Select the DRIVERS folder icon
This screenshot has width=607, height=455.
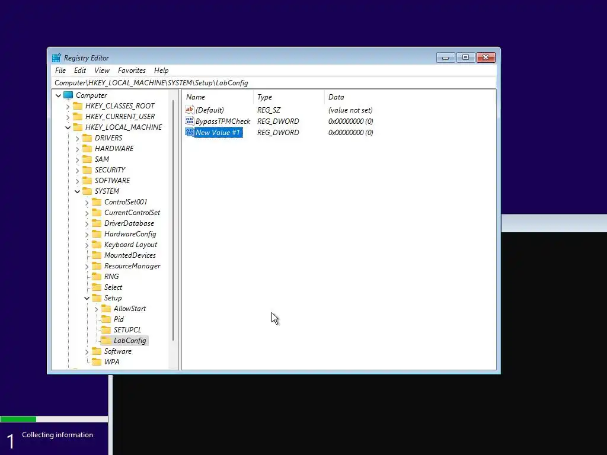87,137
